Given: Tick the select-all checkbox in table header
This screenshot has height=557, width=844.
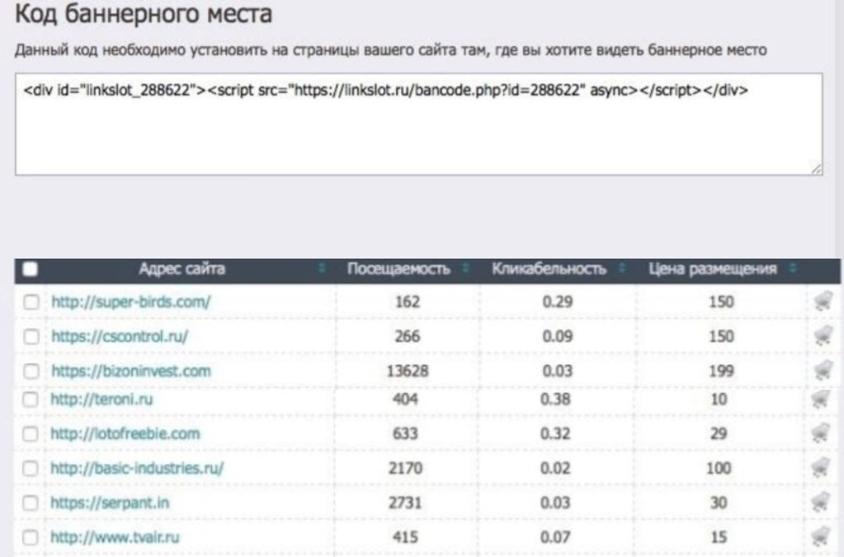Looking at the screenshot, I should (30, 270).
